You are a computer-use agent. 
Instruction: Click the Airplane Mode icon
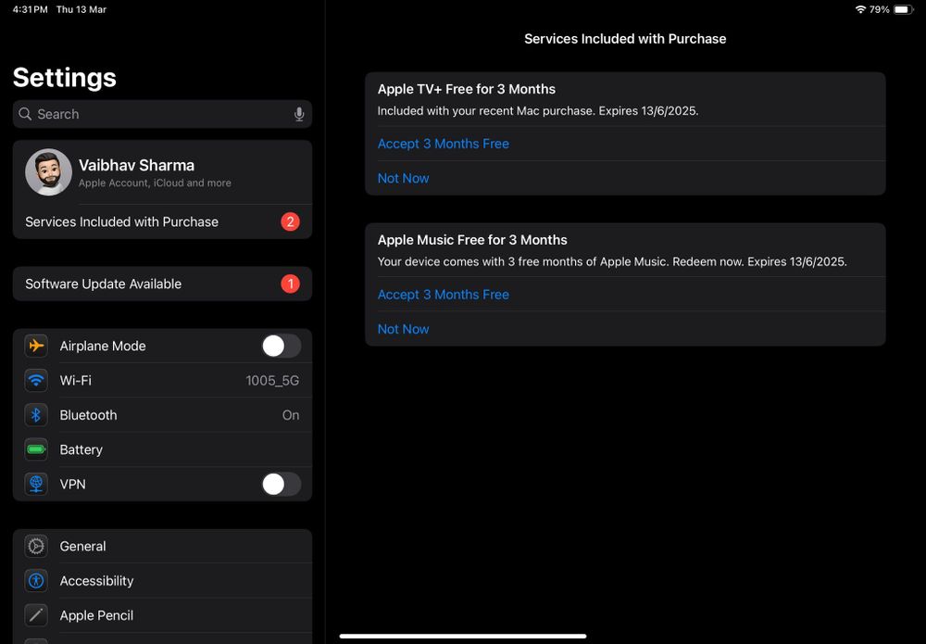36,346
